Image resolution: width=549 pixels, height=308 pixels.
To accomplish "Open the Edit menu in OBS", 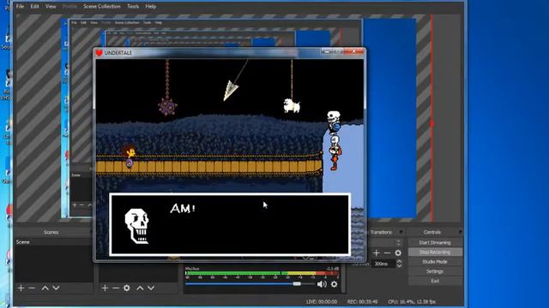I will (34, 6).
